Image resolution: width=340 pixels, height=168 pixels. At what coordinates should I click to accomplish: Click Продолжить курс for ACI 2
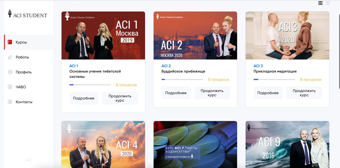coord(212,93)
